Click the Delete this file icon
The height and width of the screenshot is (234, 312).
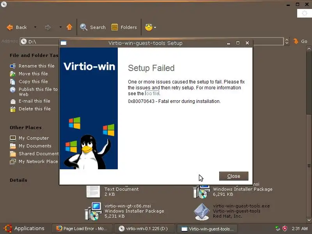point(13,109)
